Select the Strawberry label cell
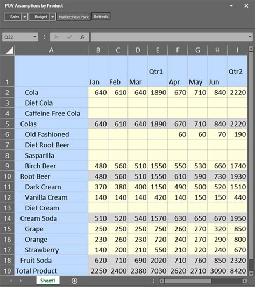Image resolution: width=255 pixels, height=287 pixels. coord(51,250)
